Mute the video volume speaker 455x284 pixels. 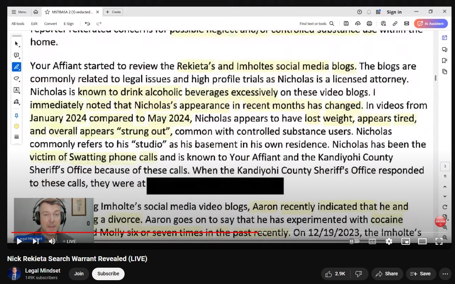tap(52, 241)
